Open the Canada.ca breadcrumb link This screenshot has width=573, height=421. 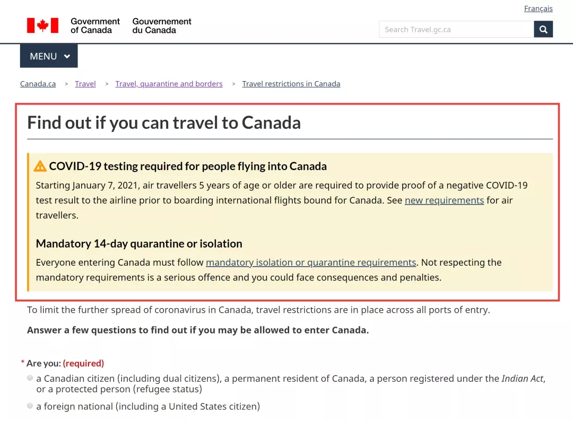pyautogui.click(x=38, y=84)
